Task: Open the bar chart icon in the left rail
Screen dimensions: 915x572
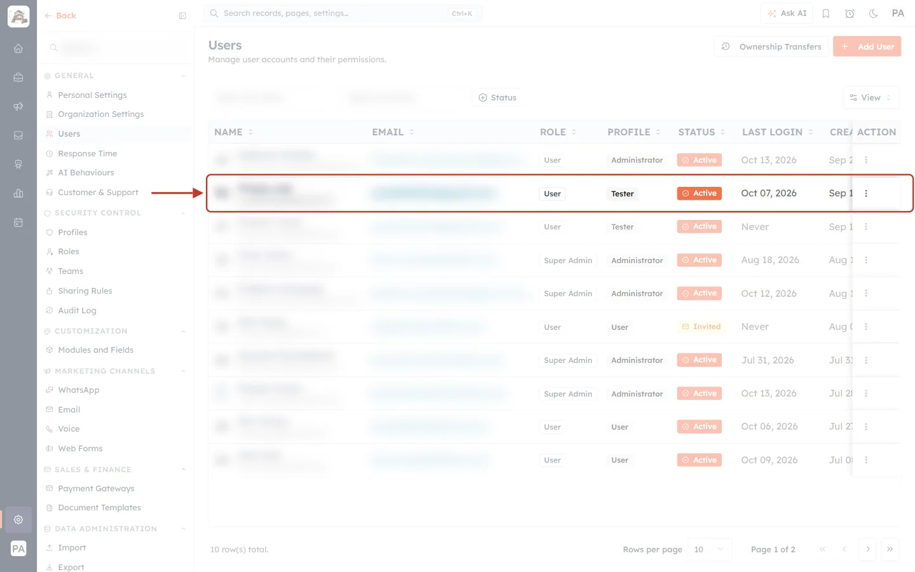Action: [18, 193]
